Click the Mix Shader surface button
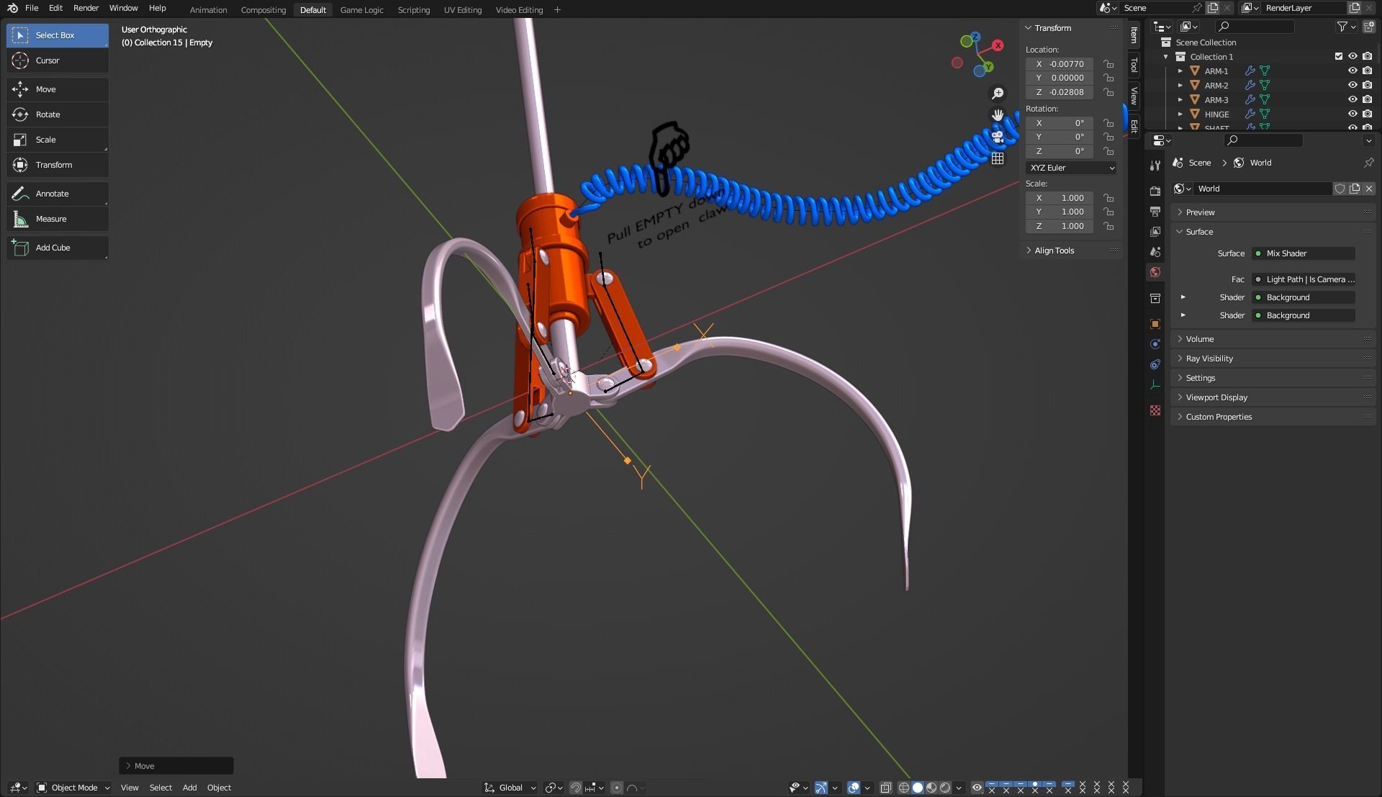The width and height of the screenshot is (1382, 797). click(x=1304, y=253)
